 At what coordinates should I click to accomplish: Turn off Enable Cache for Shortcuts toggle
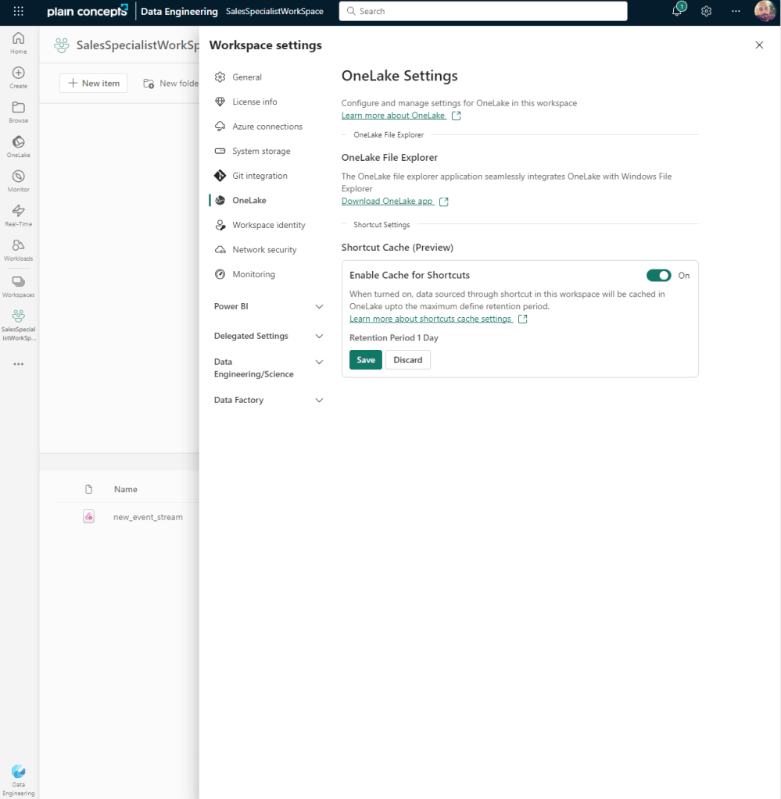coord(658,275)
